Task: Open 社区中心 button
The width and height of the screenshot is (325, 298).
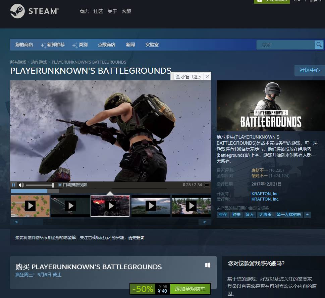Action: click(310, 70)
